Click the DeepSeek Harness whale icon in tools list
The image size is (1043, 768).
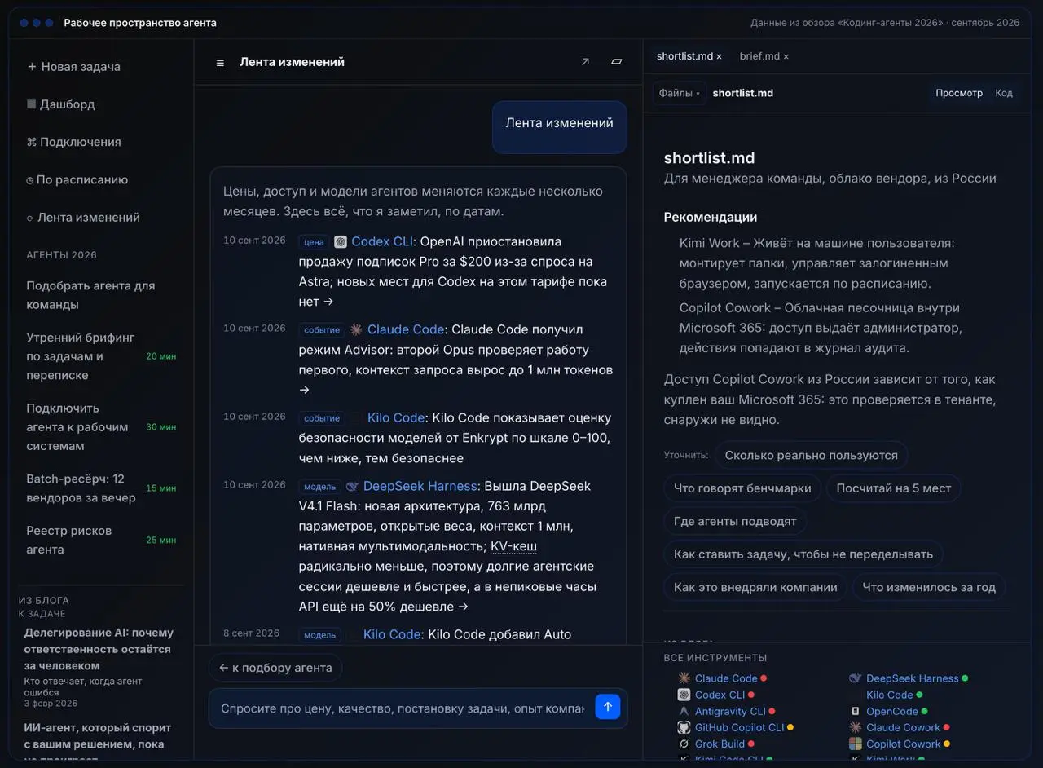[x=856, y=678]
